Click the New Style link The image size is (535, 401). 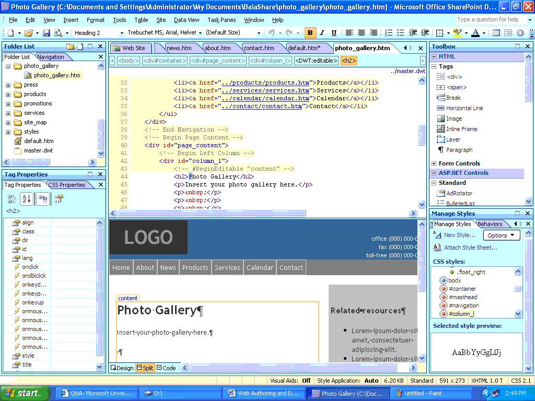(x=459, y=235)
